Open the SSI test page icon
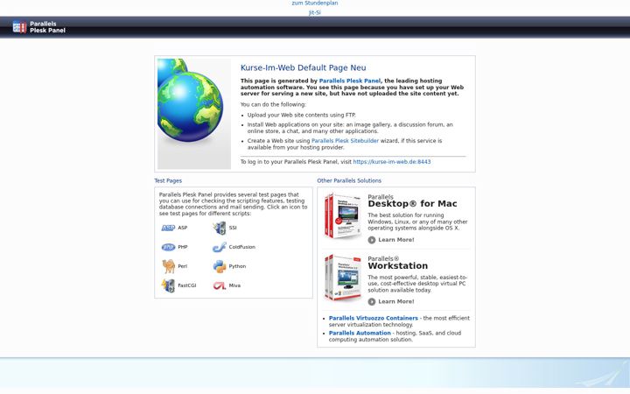The width and height of the screenshot is (630, 394). coord(220,228)
